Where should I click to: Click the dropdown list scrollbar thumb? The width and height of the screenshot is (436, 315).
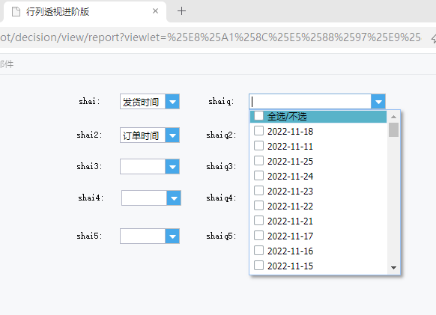393,129
